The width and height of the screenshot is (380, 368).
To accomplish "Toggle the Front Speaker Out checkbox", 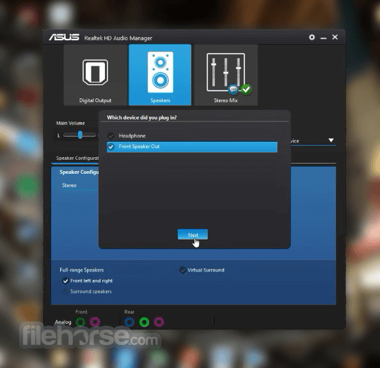I will [x=111, y=147].
